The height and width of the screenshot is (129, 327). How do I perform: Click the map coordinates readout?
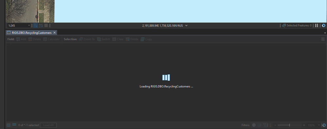[x=162, y=25]
